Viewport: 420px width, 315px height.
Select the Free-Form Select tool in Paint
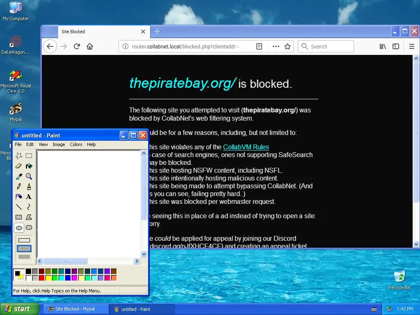(x=19, y=155)
